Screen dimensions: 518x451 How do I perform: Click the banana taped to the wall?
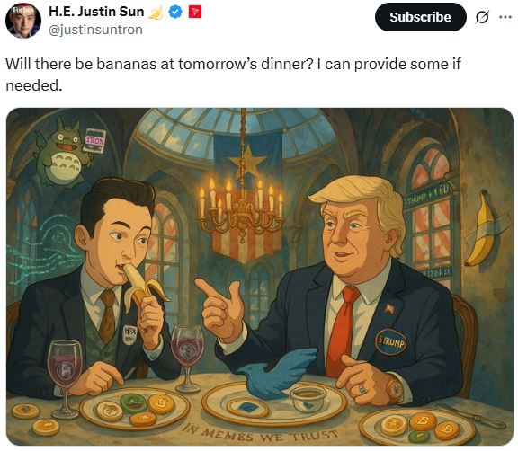pos(481,227)
